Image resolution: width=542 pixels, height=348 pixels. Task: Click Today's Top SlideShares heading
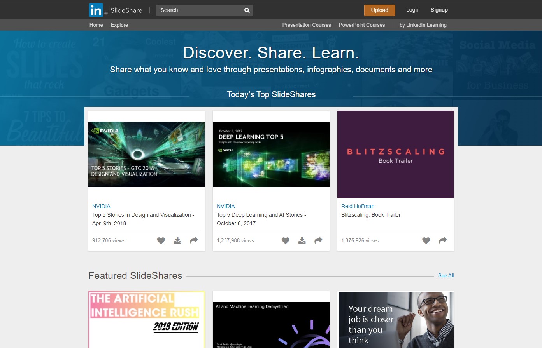tap(271, 94)
